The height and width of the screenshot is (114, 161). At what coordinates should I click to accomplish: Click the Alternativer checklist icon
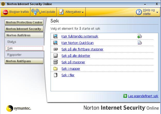61,12
